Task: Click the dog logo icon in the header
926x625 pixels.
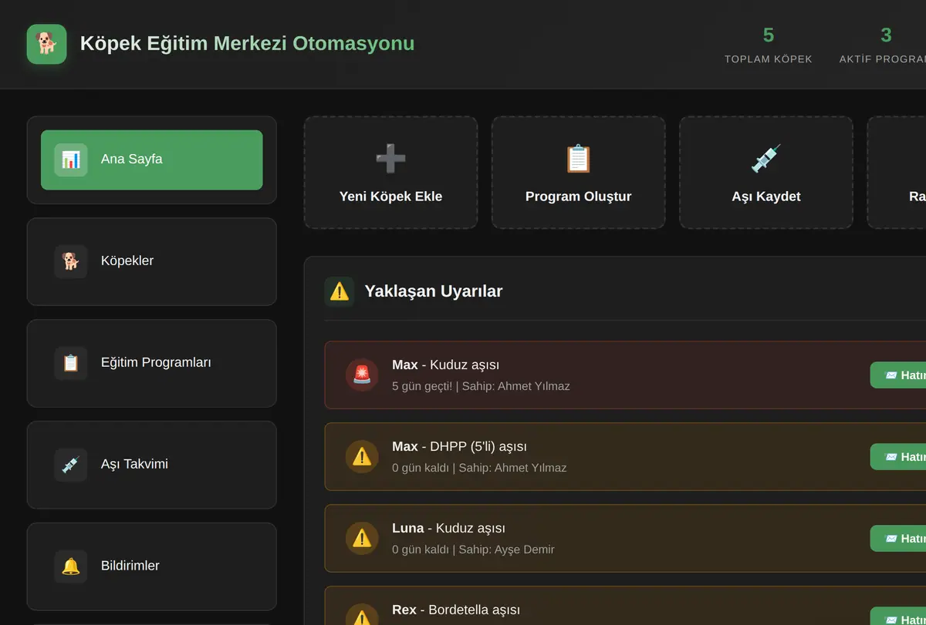Action: 46,44
